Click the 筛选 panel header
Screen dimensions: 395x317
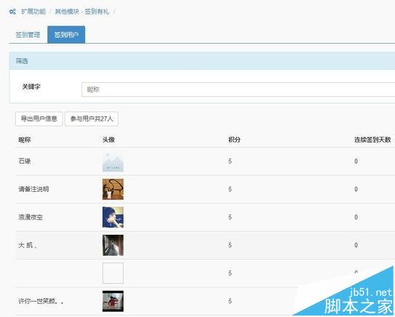(202, 61)
